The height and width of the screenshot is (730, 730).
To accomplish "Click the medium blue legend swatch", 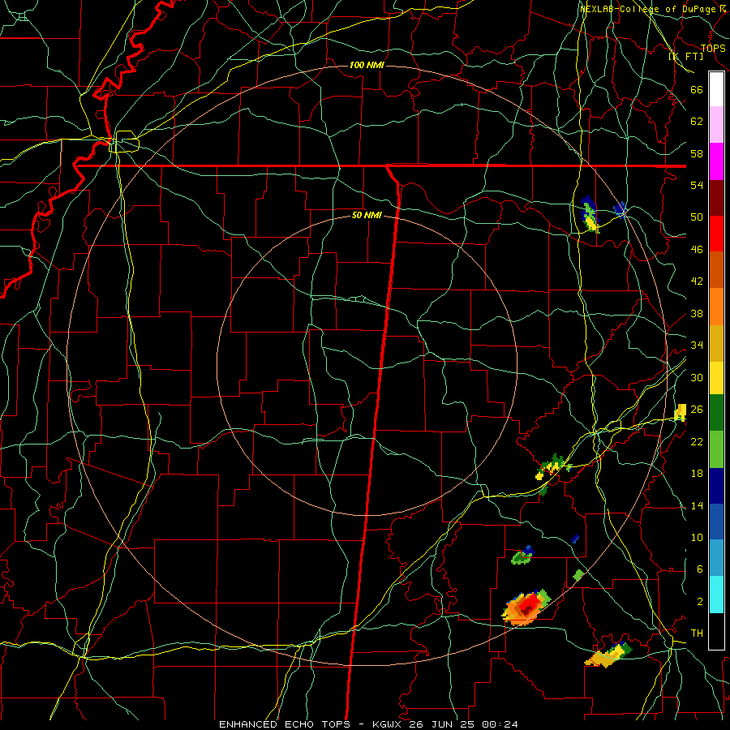I will coord(716,522).
